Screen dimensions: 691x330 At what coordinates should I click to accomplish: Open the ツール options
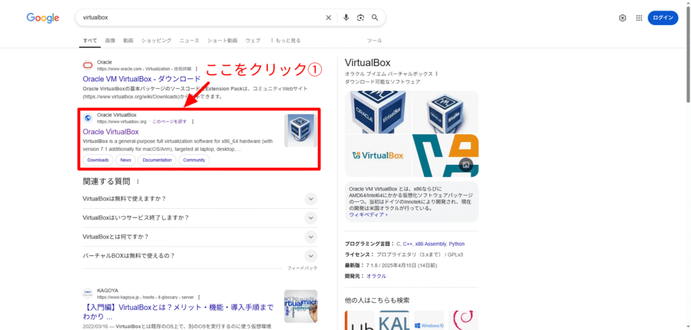click(x=375, y=40)
